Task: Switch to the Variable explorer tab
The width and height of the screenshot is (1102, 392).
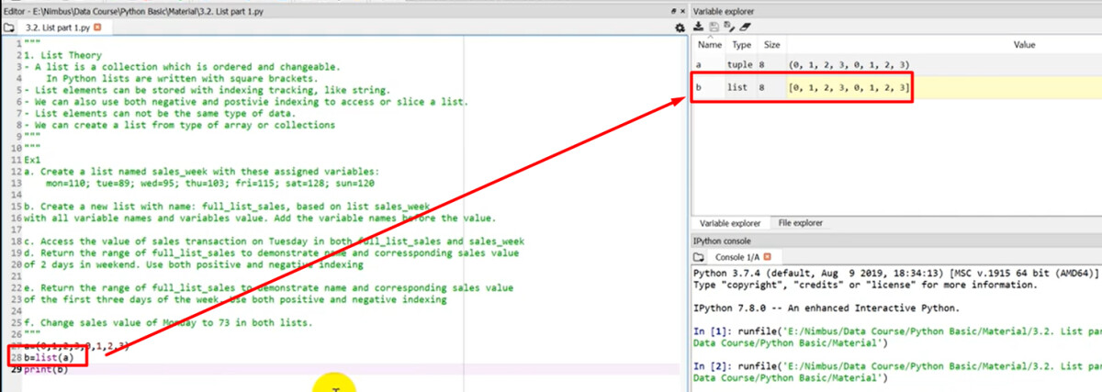Action: [732, 223]
